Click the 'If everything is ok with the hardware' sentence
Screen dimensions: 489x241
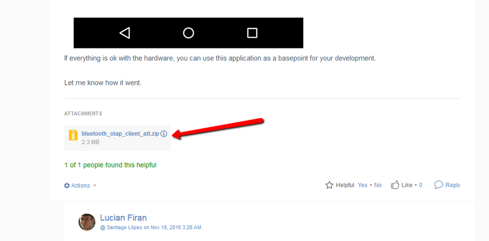[220, 58]
